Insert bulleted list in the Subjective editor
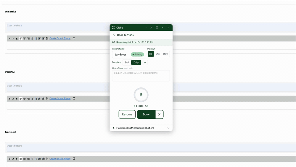 point(36,38)
